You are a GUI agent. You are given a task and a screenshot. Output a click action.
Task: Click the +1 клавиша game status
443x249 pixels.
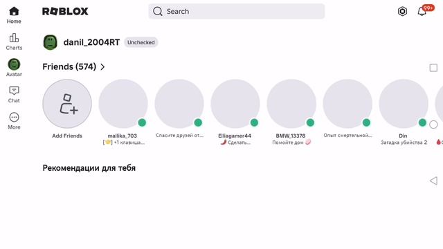(124, 142)
